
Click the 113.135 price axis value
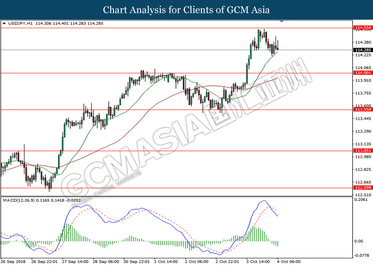363,144
